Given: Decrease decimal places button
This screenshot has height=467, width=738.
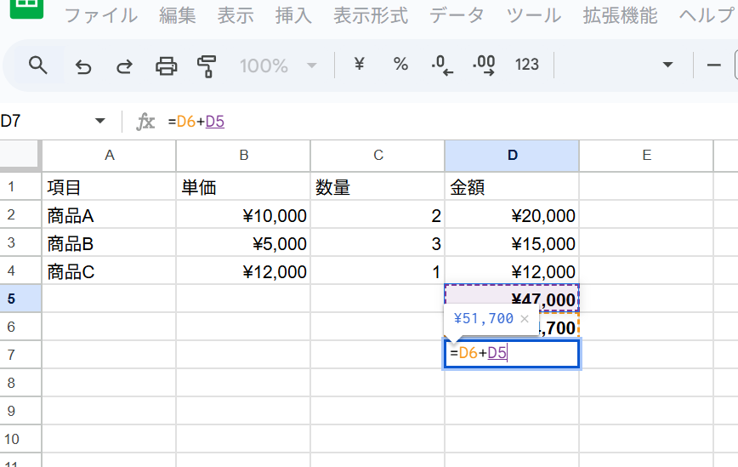Looking at the screenshot, I should tap(441, 65).
